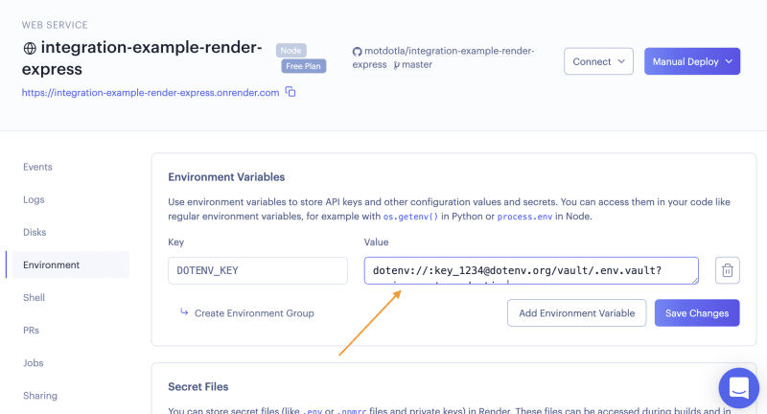Click the branch icon beside master
This screenshot has height=414, width=767.
(x=396, y=65)
